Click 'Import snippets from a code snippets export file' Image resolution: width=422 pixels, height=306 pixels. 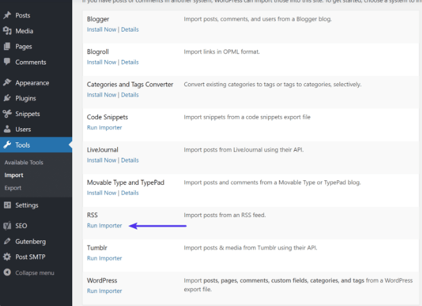247,117
